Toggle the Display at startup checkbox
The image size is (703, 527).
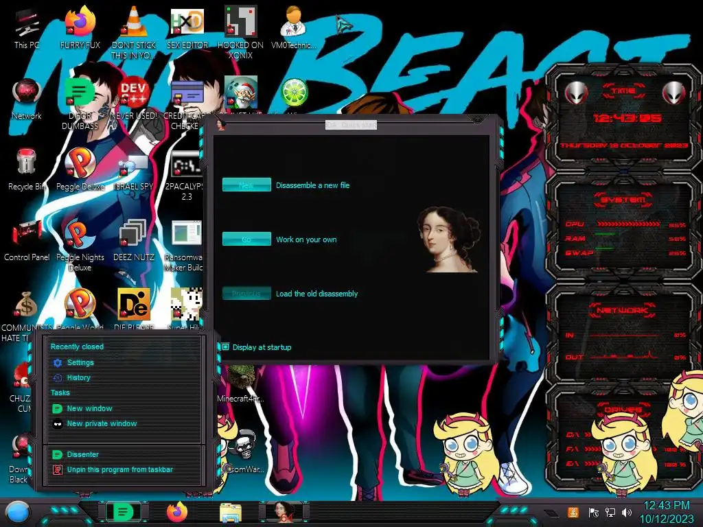(225, 347)
